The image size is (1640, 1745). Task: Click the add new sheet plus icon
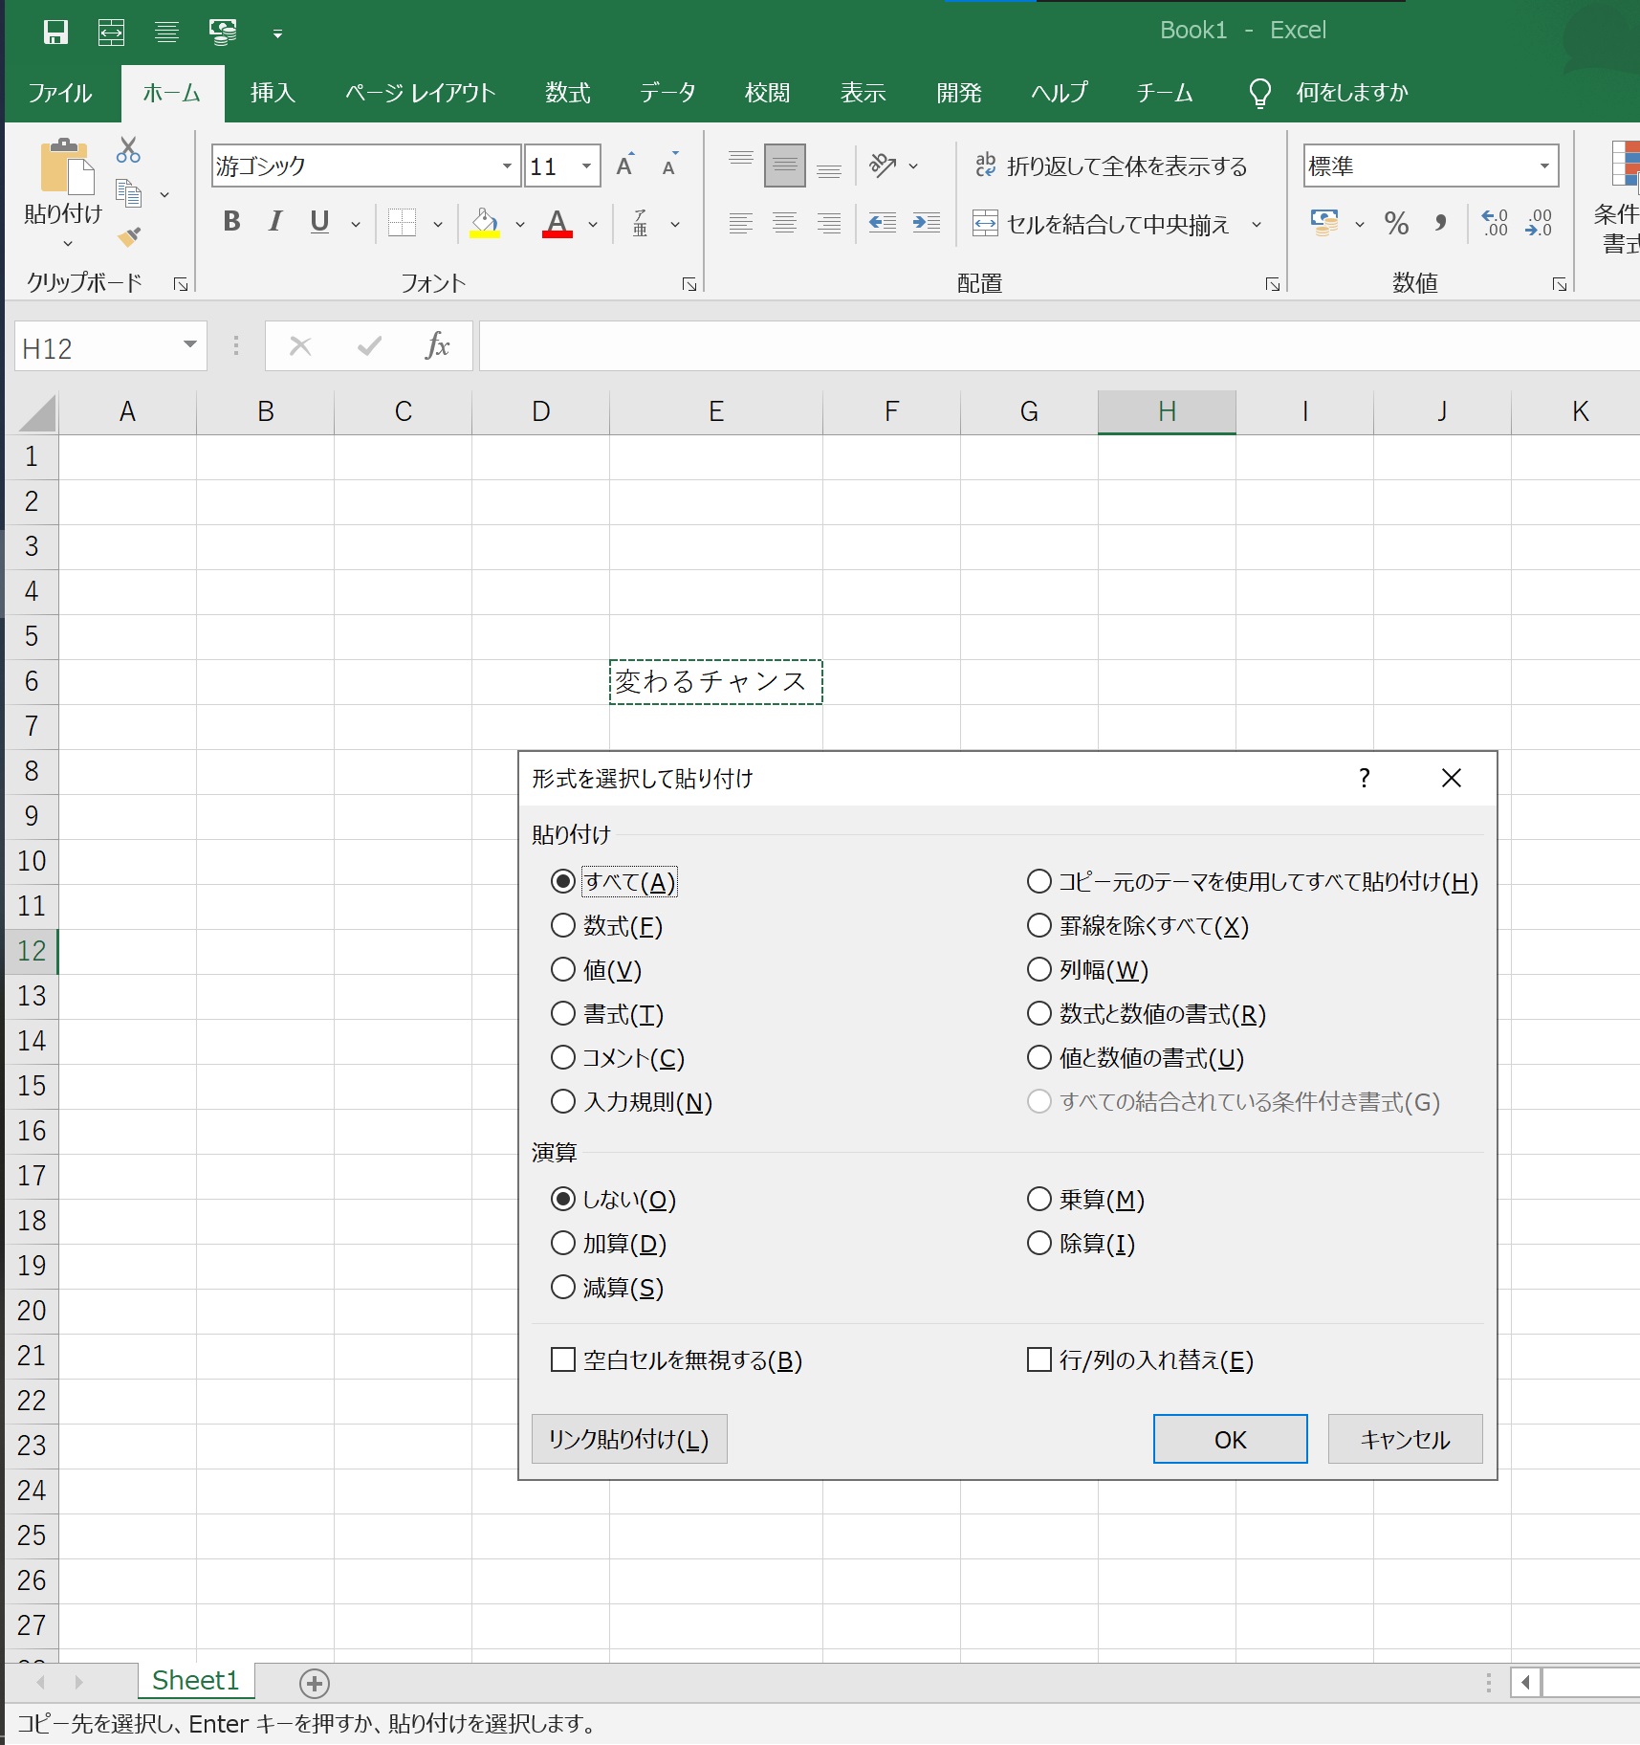coord(315,1683)
